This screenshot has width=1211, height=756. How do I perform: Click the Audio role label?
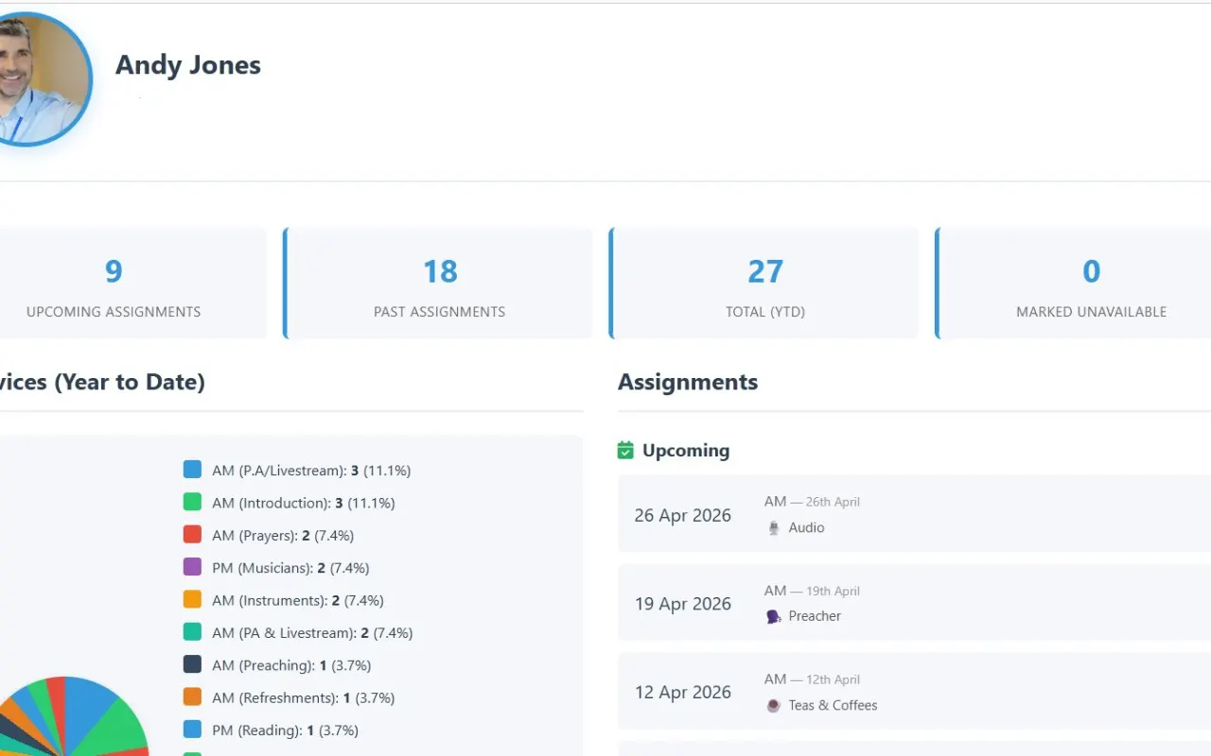tap(806, 528)
